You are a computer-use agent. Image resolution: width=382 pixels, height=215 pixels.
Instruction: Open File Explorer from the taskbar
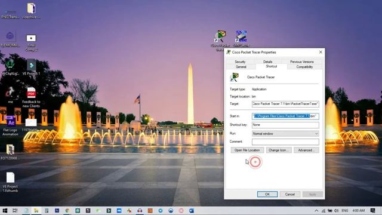pyautogui.click(x=36, y=211)
